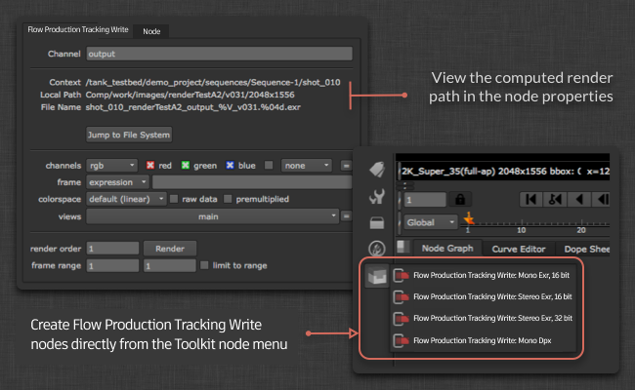
Task: Click the pane layout icon left of Node Graph
Action: pos(402,247)
